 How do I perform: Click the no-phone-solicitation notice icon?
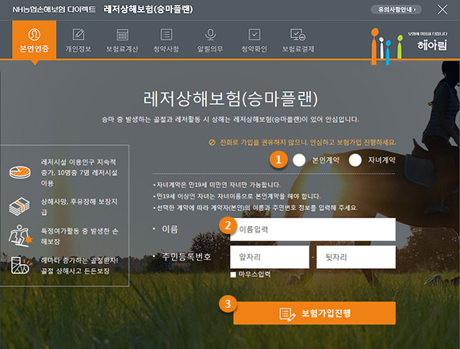[x=212, y=143]
